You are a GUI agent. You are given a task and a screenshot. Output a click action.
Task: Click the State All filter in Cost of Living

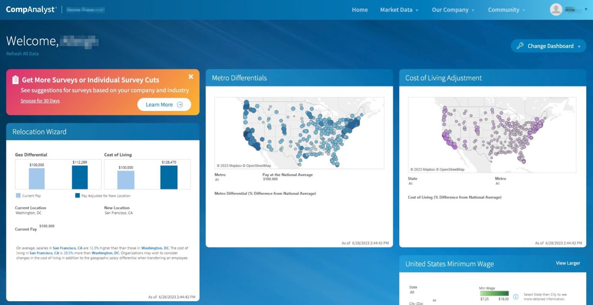coord(410,184)
